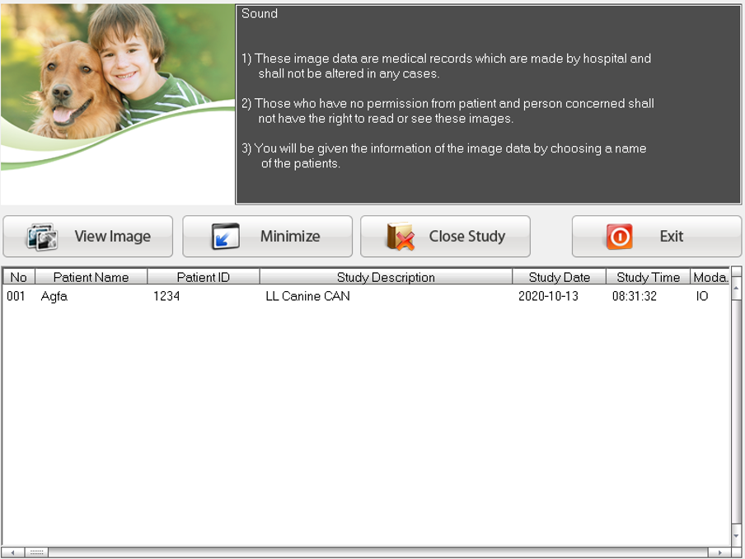Click the boy and dog welcome image
The image size is (745, 559).
[x=115, y=91]
